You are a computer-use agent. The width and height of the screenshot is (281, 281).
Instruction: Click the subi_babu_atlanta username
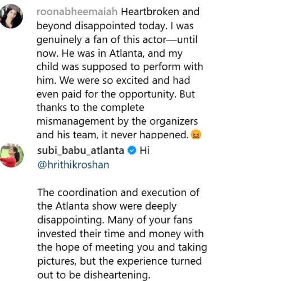(80, 151)
